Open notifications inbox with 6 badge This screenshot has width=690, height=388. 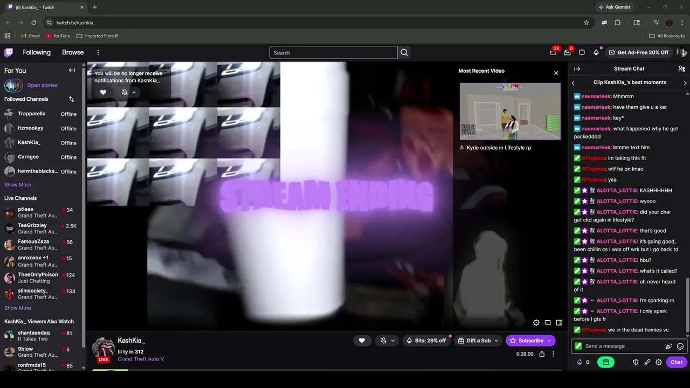pyautogui.click(x=568, y=52)
